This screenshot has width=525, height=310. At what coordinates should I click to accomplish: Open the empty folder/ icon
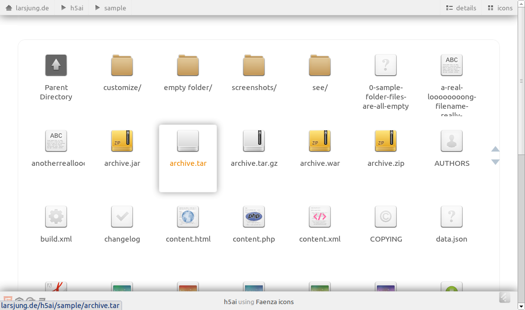click(x=188, y=65)
